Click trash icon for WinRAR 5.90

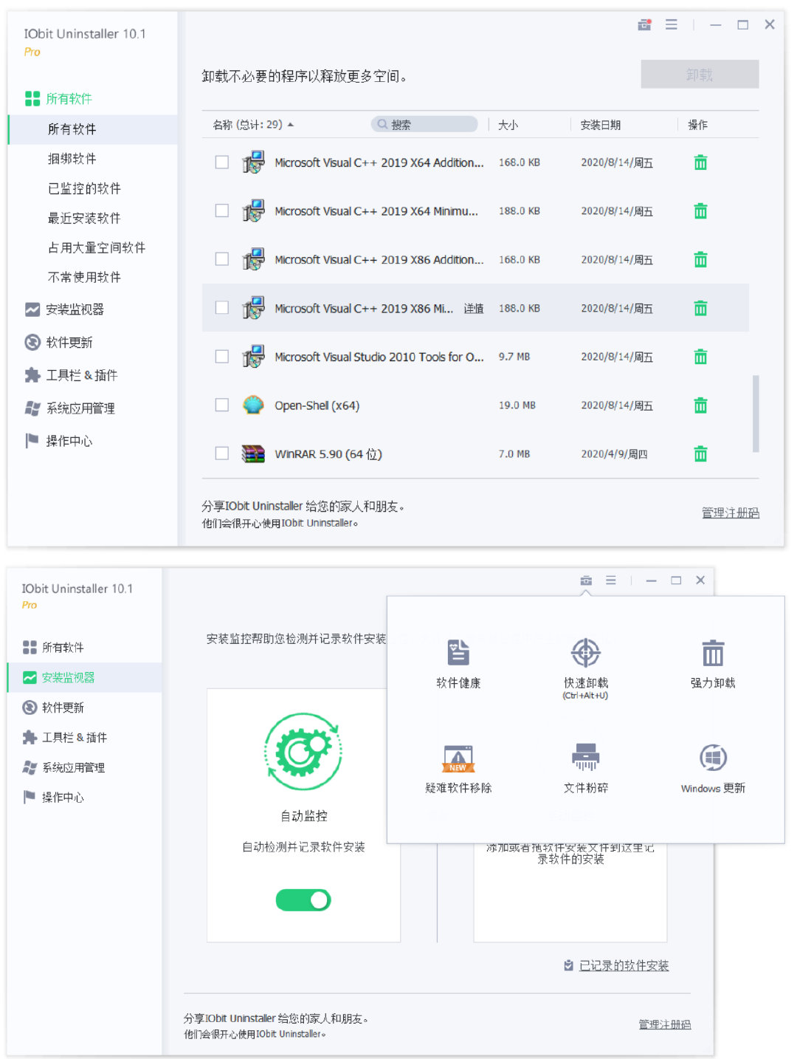click(x=700, y=454)
